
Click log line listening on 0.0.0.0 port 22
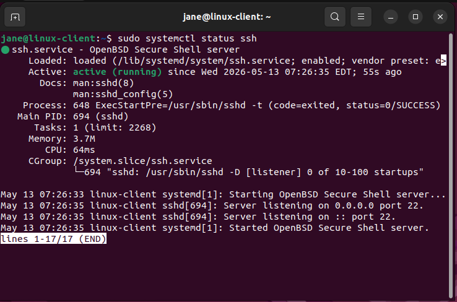[x=212, y=205]
